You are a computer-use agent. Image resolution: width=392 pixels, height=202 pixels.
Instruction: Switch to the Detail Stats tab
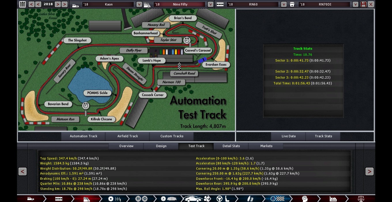[231, 146]
